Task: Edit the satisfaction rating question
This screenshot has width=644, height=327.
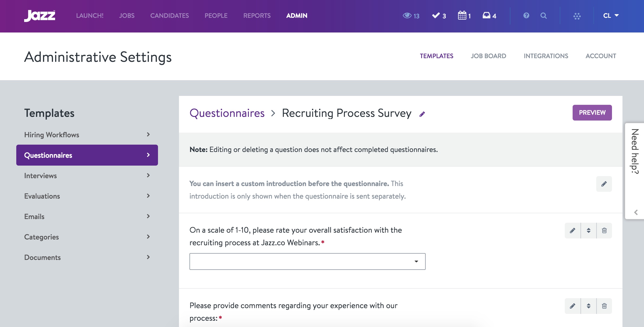Action: tap(573, 231)
